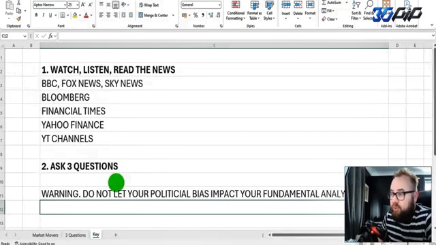Select Middle Align icon
Viewport: 436px width, 245px height.
click(108, 5)
